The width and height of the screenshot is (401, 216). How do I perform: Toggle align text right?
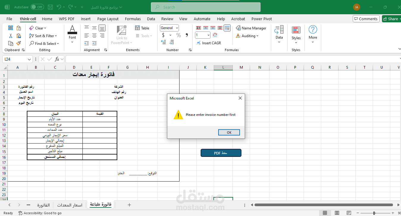[x=102, y=36]
